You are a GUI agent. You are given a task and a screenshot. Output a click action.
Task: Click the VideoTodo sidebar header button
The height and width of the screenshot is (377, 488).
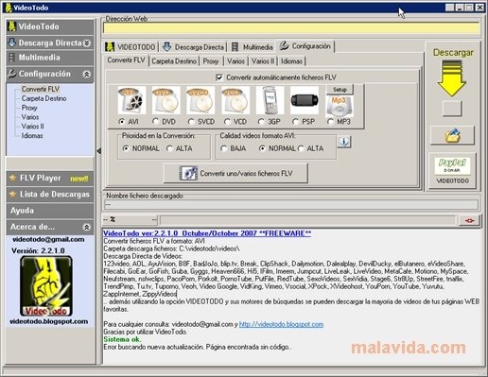point(50,26)
